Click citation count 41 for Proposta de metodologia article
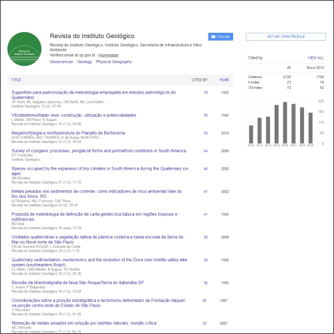 tap(206, 214)
